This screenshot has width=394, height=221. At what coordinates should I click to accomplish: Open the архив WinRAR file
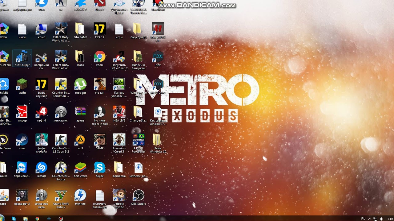[x=80, y=114]
